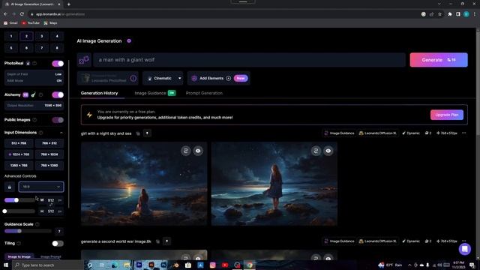The height and width of the screenshot is (270, 480).
Task: Enable the Tiling switch
Action: pos(58,244)
